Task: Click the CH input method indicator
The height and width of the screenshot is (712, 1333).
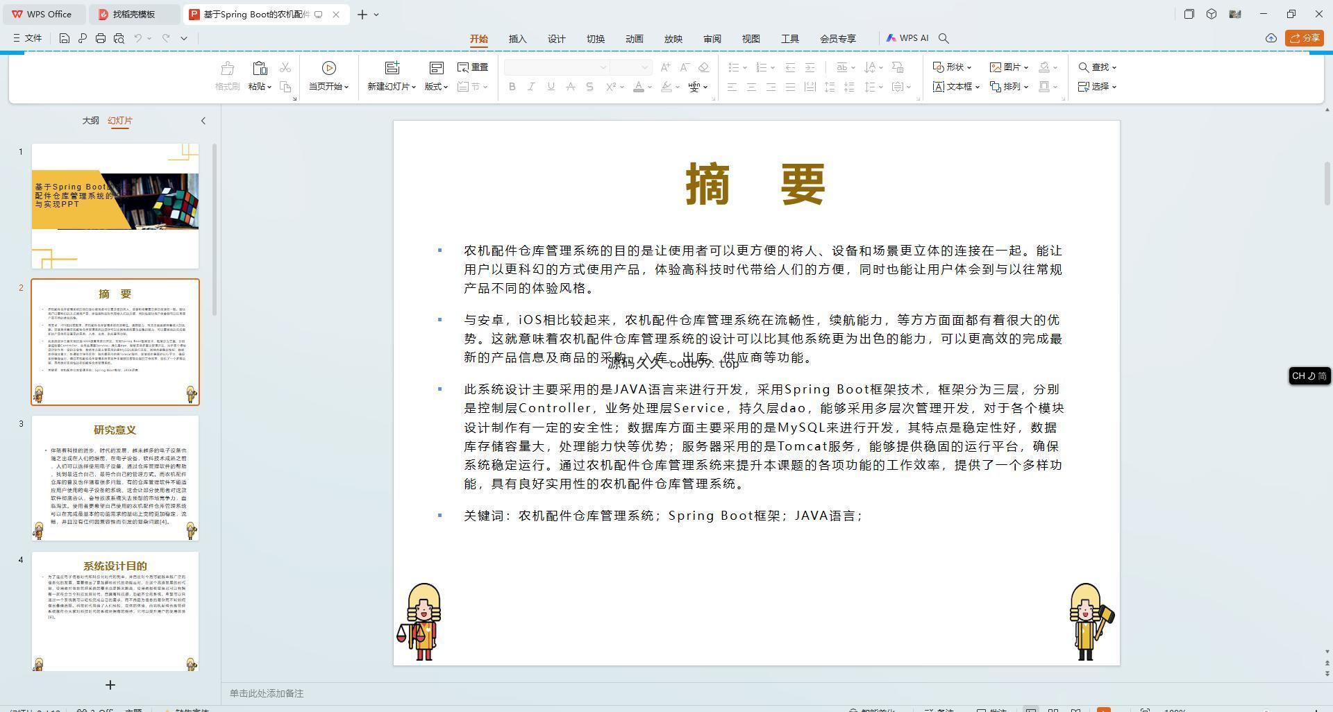Action: coord(1309,375)
